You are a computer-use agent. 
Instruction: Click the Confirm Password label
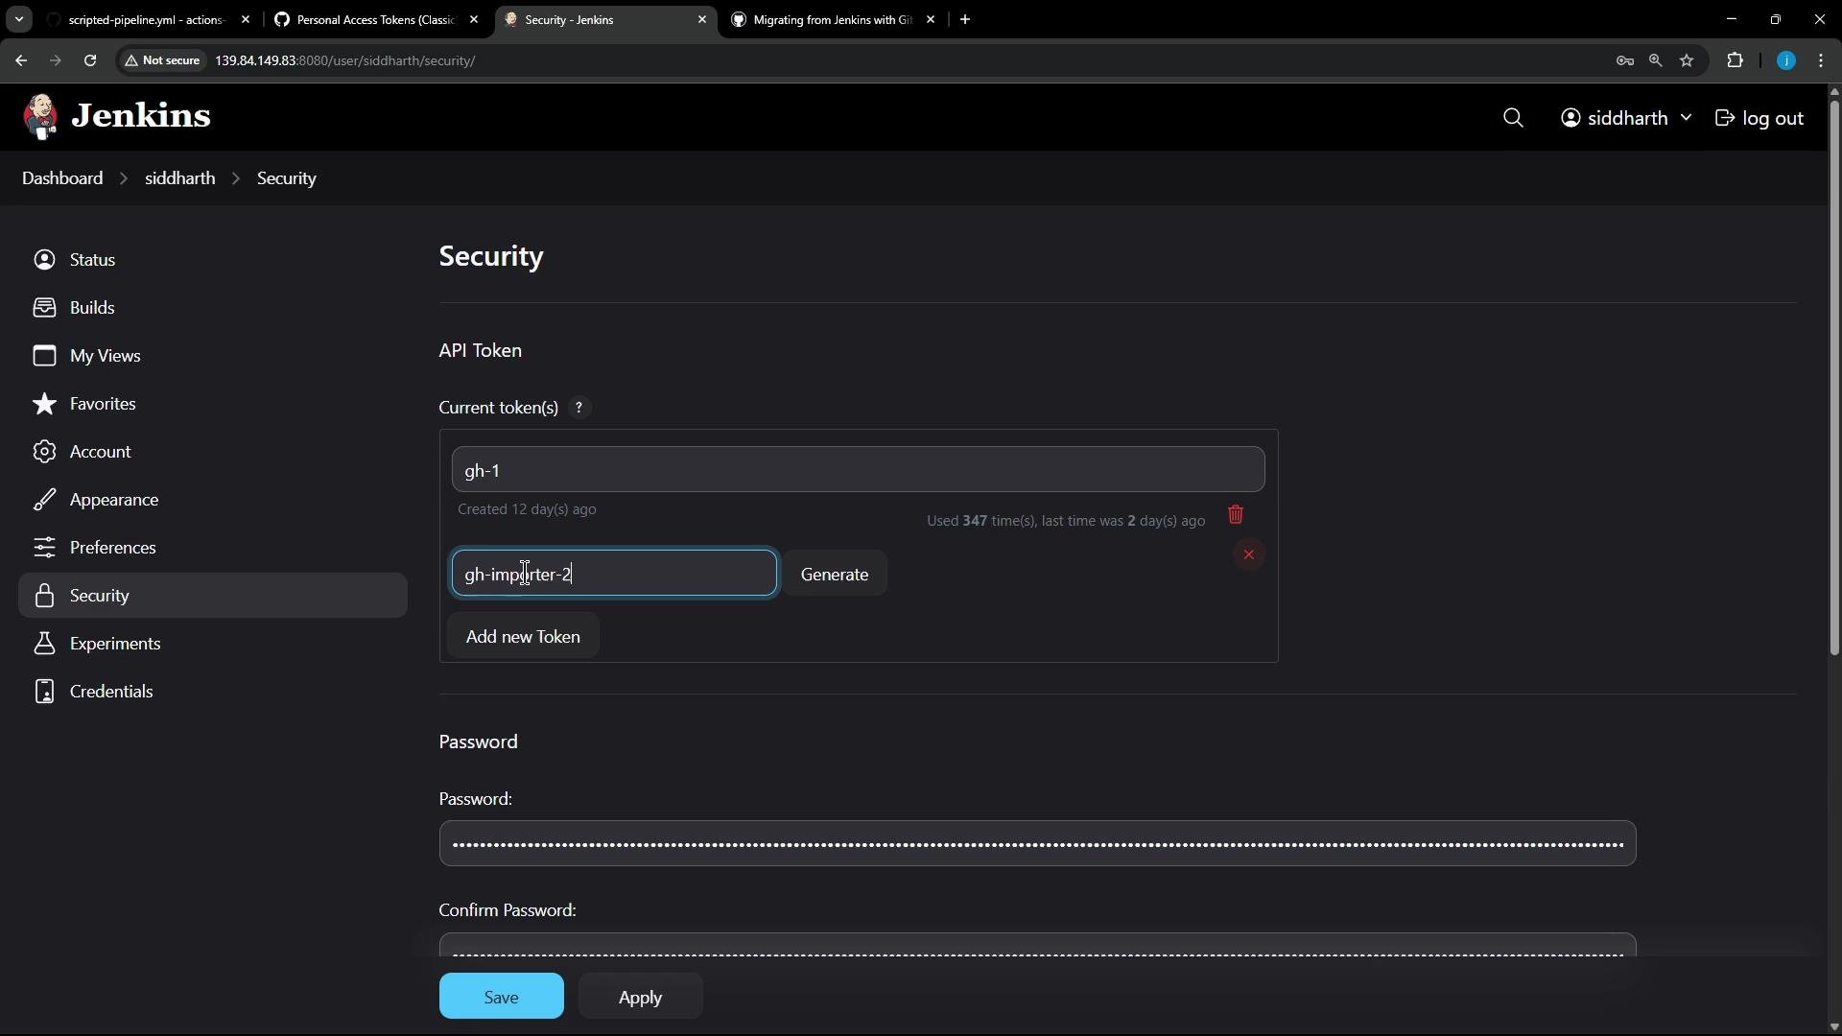[x=508, y=910]
